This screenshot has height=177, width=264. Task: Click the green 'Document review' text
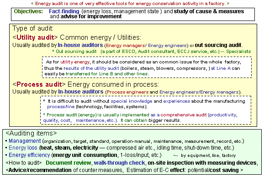(69, 163)
